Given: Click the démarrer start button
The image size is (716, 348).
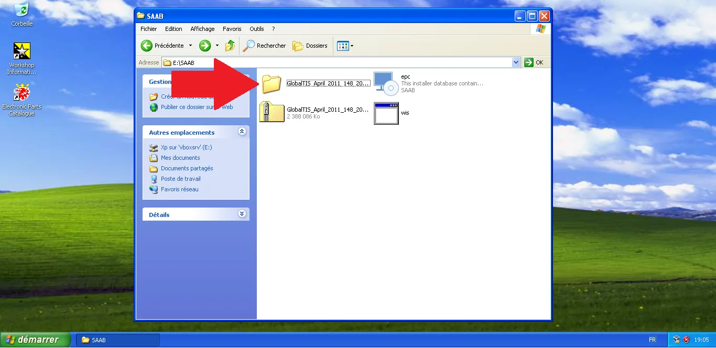Looking at the screenshot, I should click(x=35, y=340).
